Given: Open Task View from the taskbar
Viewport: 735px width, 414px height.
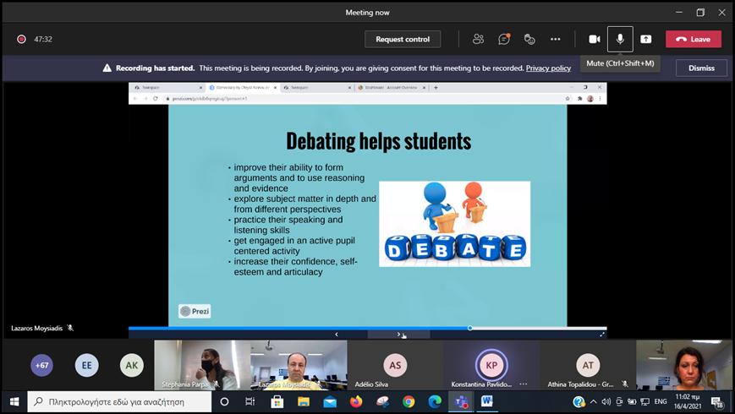Looking at the screenshot, I should click(x=250, y=402).
